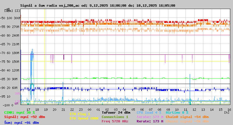The image size is (233, 125).
Task: Click hour '14' on the time axis
Action: tap(212, 110)
